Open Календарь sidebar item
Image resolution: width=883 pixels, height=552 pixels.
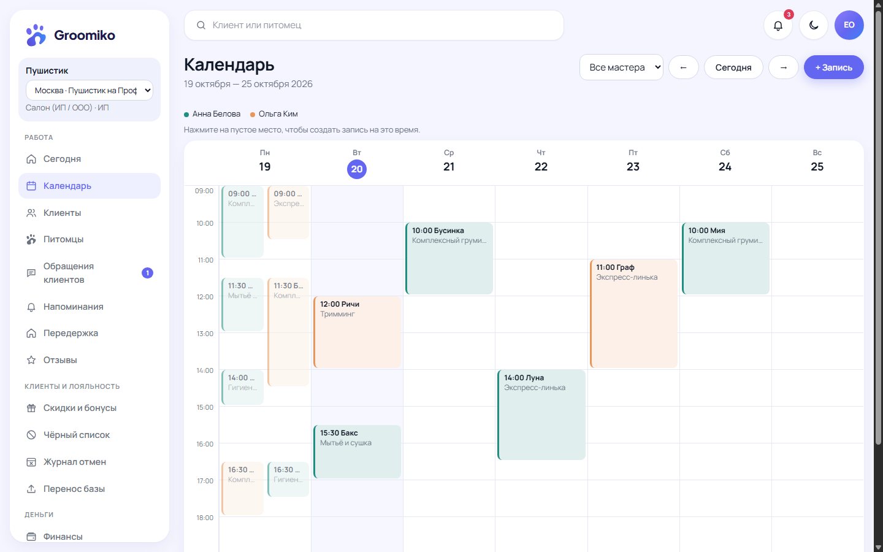(x=90, y=186)
